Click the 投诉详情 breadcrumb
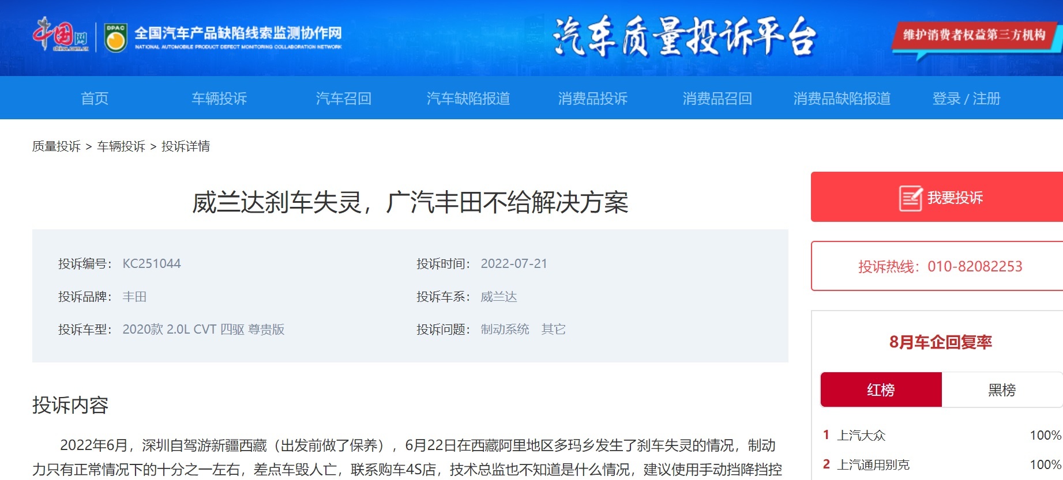The height and width of the screenshot is (480, 1063). tap(186, 146)
